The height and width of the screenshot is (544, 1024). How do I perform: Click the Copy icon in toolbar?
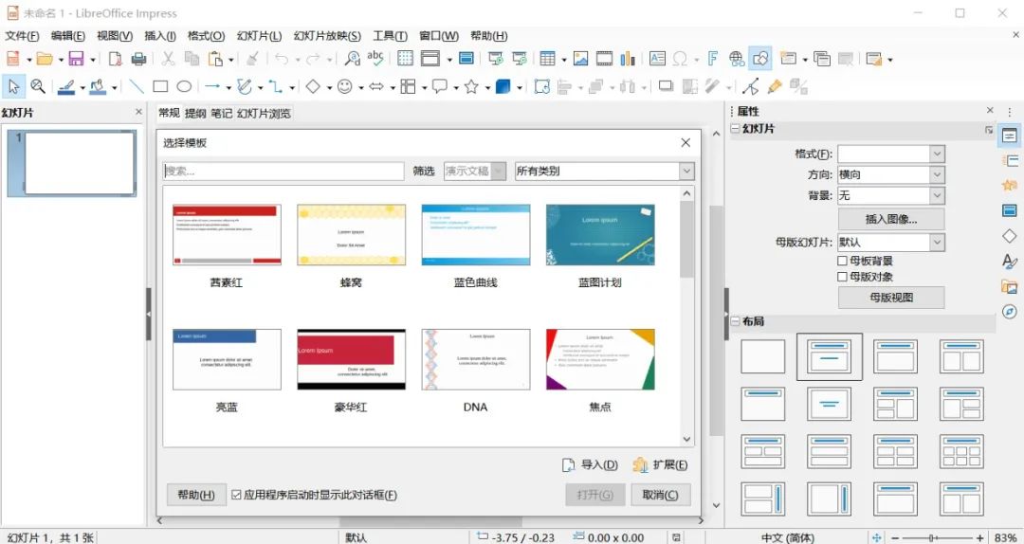point(192,59)
